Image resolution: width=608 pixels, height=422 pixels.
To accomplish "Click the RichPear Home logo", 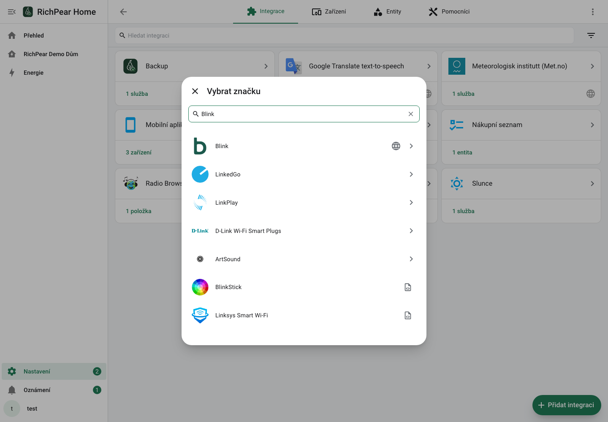I will click(x=28, y=12).
